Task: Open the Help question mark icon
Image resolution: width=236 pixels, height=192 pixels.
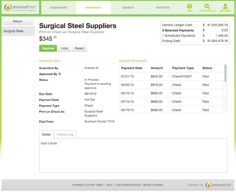Action: click(x=189, y=6)
